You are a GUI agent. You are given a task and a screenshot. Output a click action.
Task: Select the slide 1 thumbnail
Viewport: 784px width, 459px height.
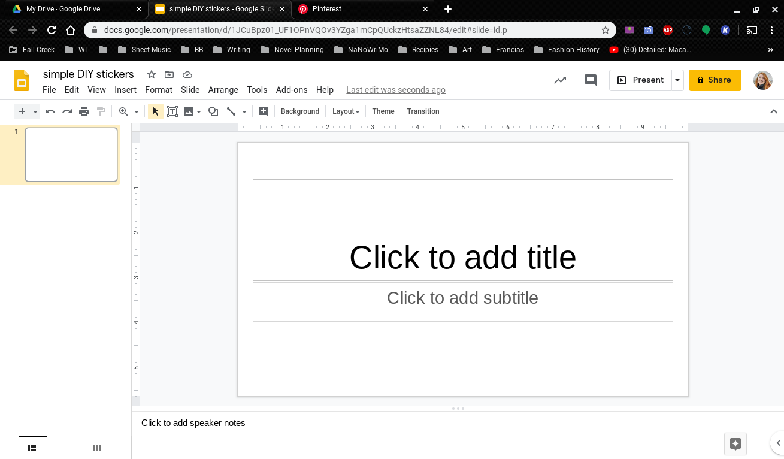point(71,154)
